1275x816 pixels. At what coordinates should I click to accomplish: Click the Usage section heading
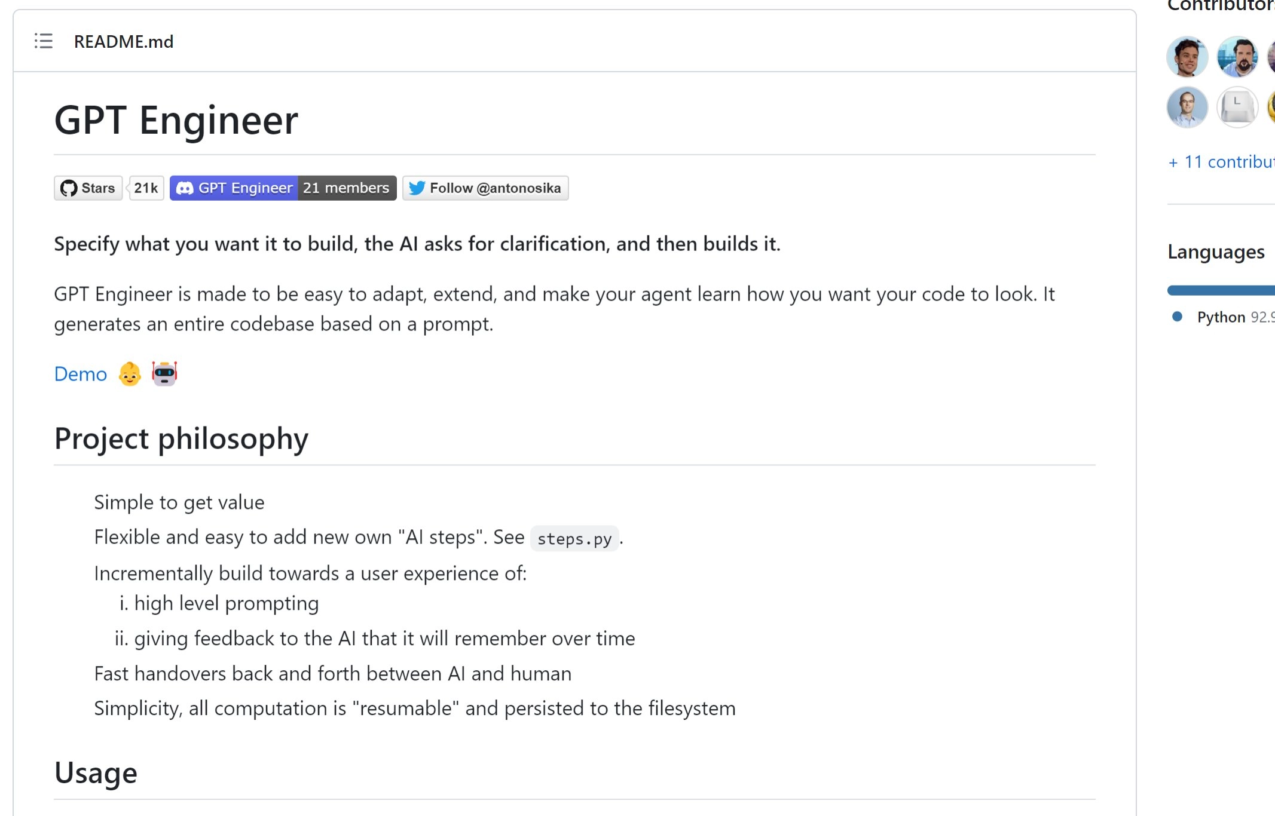[95, 772]
